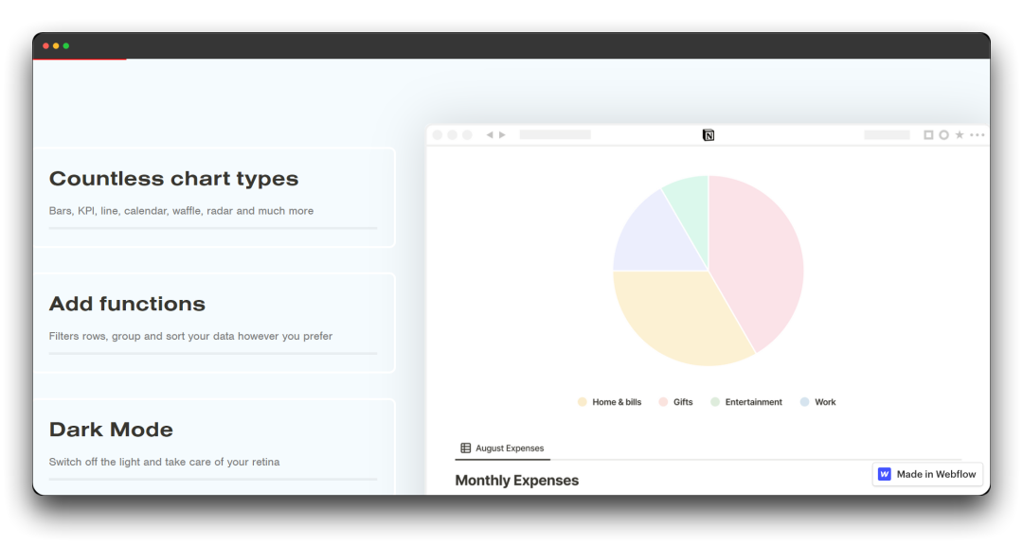Image resolution: width=1023 pixels, height=544 pixels.
Task: Click the progress bar under Countless chart types
Action: pyautogui.click(x=213, y=228)
